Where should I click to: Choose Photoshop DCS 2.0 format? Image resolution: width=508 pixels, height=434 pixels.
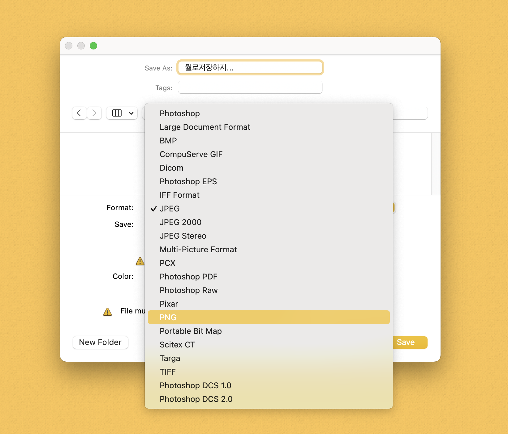point(269,399)
